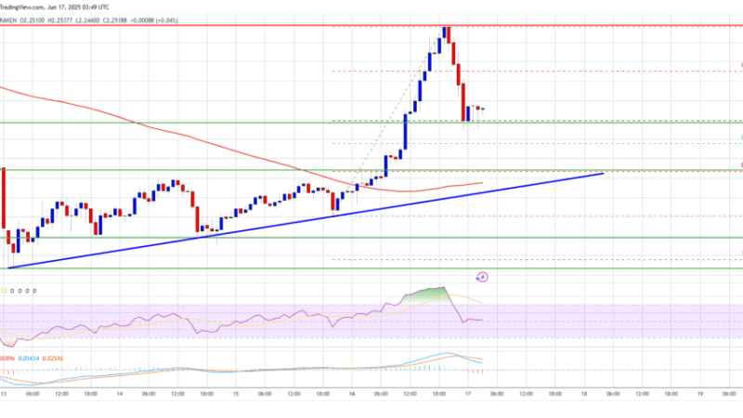
Task: Click the close price value C2.25188
Action: pyautogui.click(x=114, y=20)
